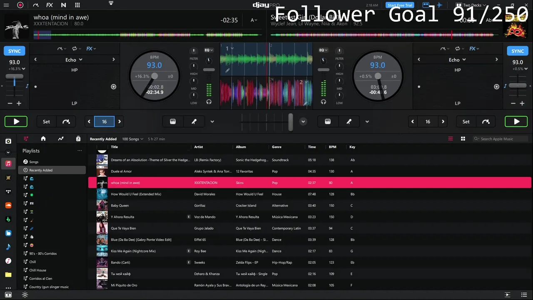Open the hamburger menu in the top bar
The width and height of the screenshot is (533, 300).
pyautogui.click(x=6, y=5)
